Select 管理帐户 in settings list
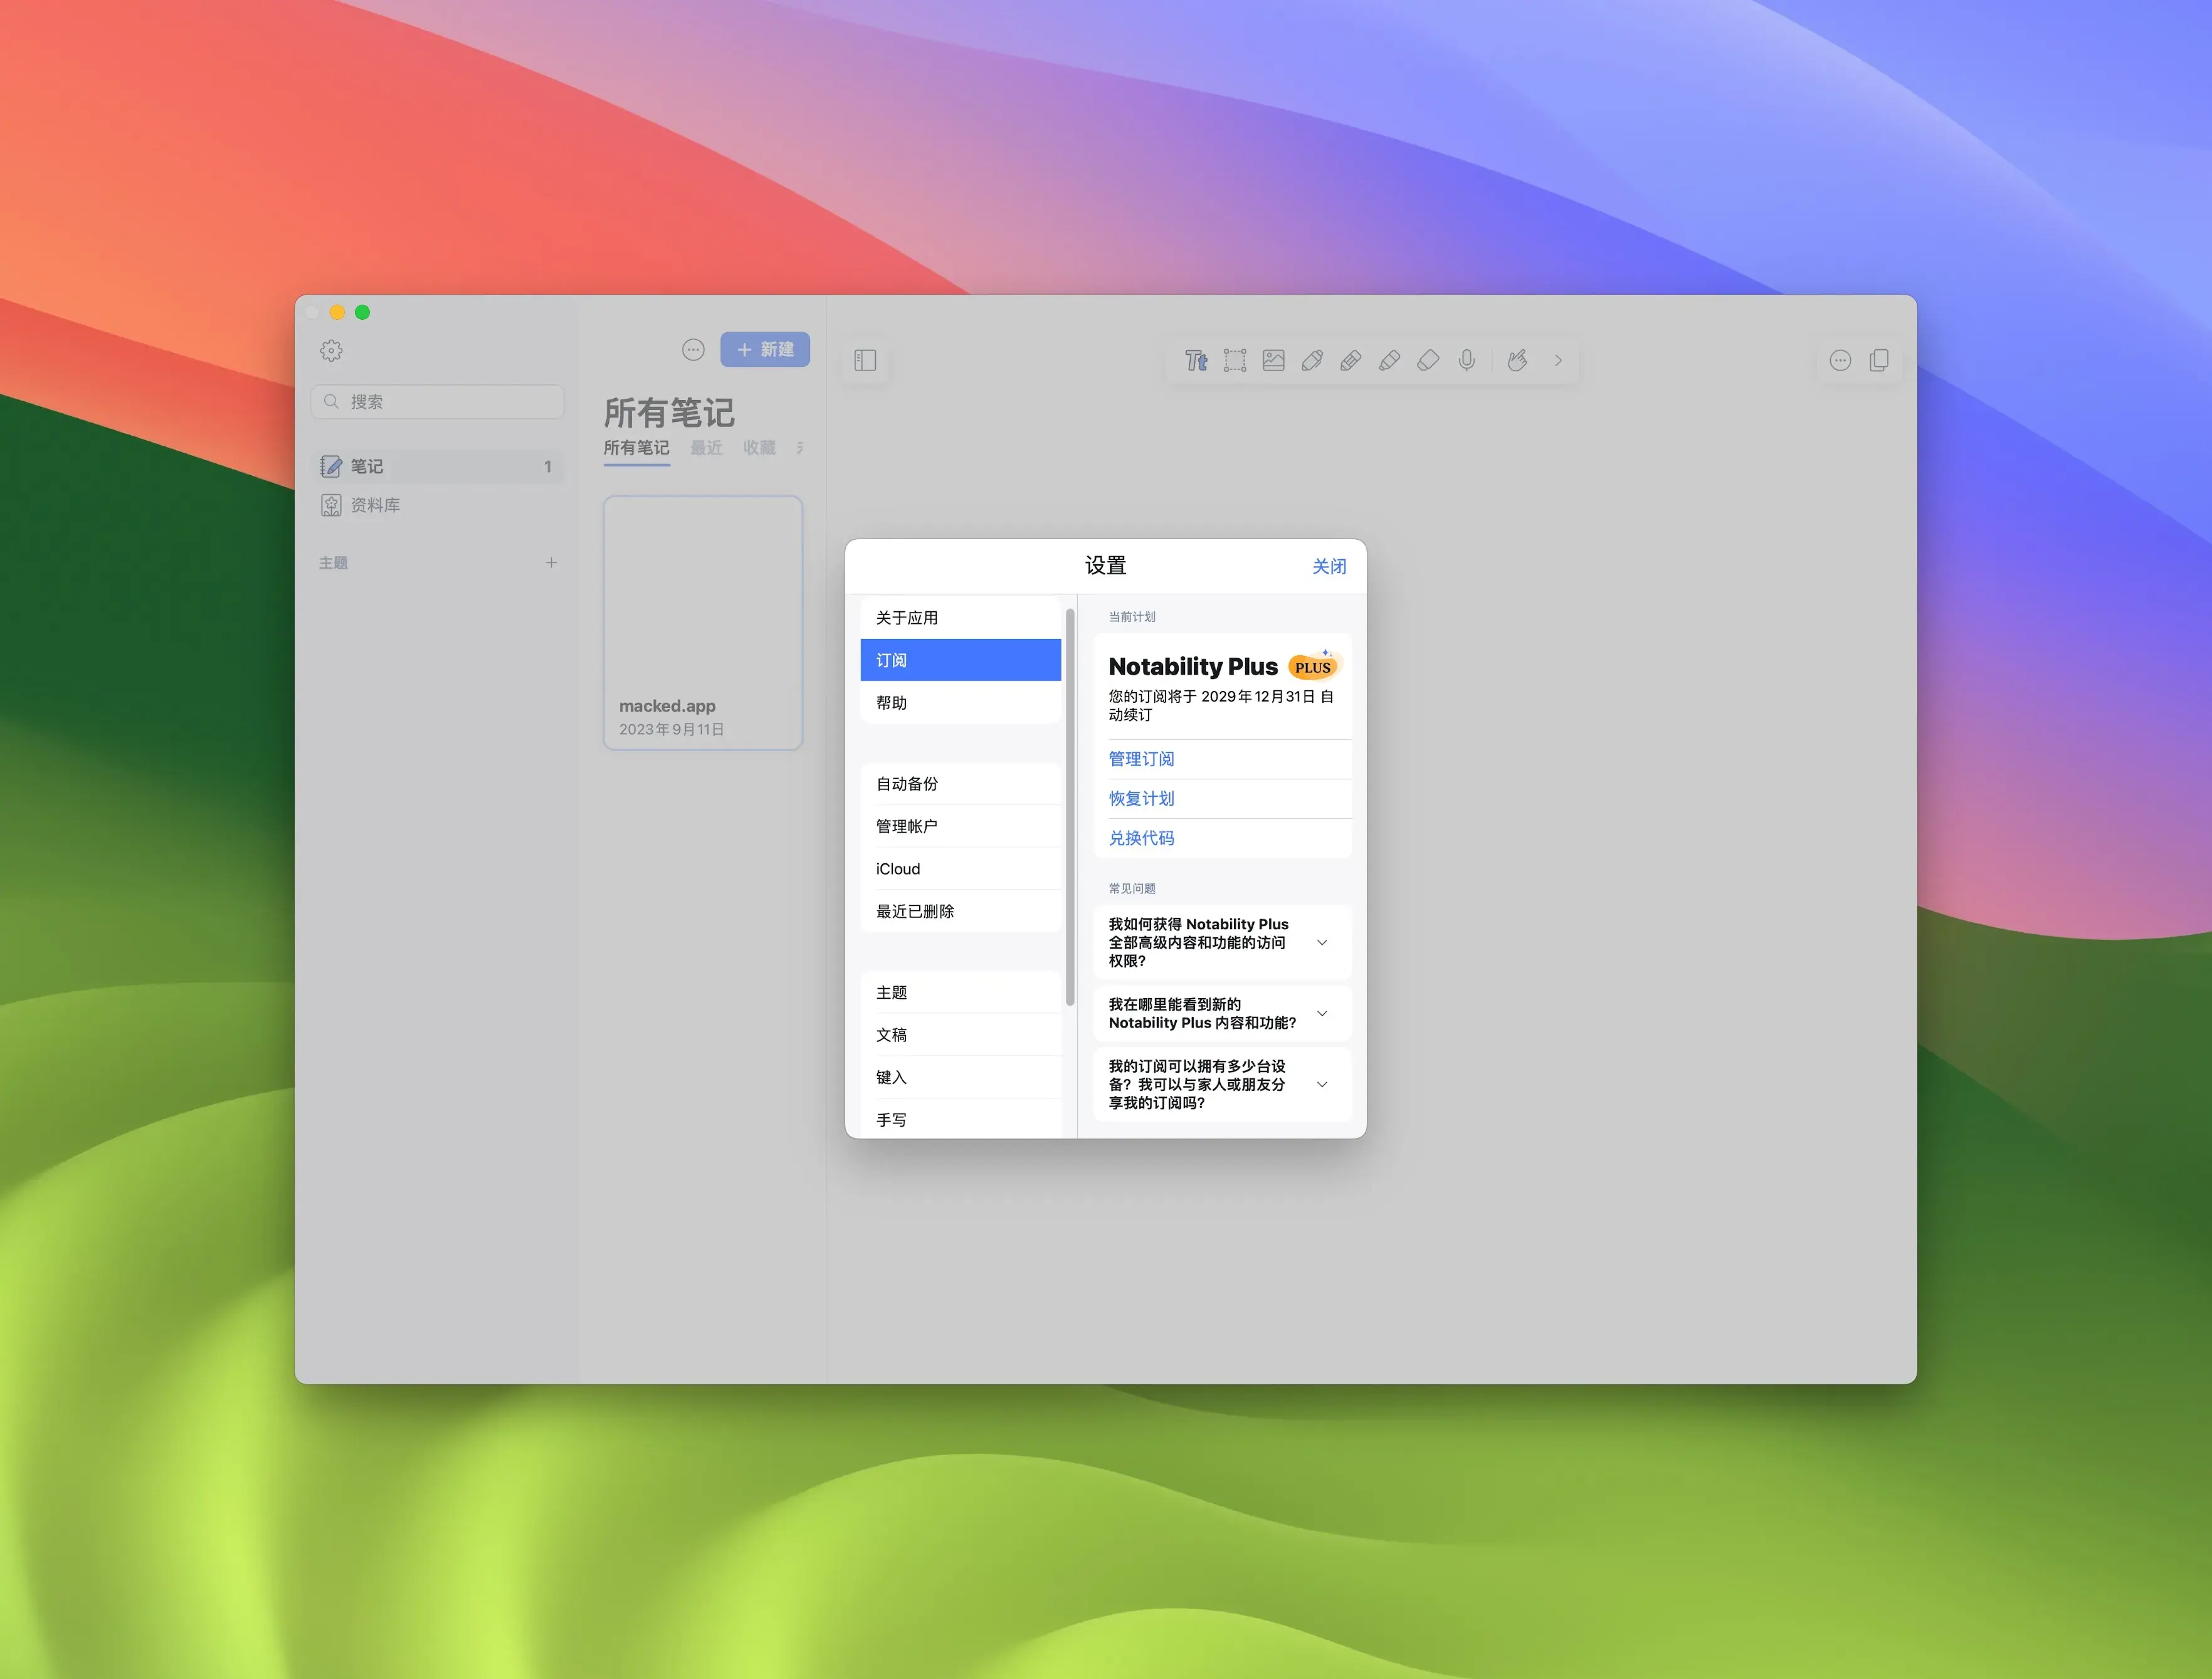Screen dimensions: 2212x1679 pos(960,826)
